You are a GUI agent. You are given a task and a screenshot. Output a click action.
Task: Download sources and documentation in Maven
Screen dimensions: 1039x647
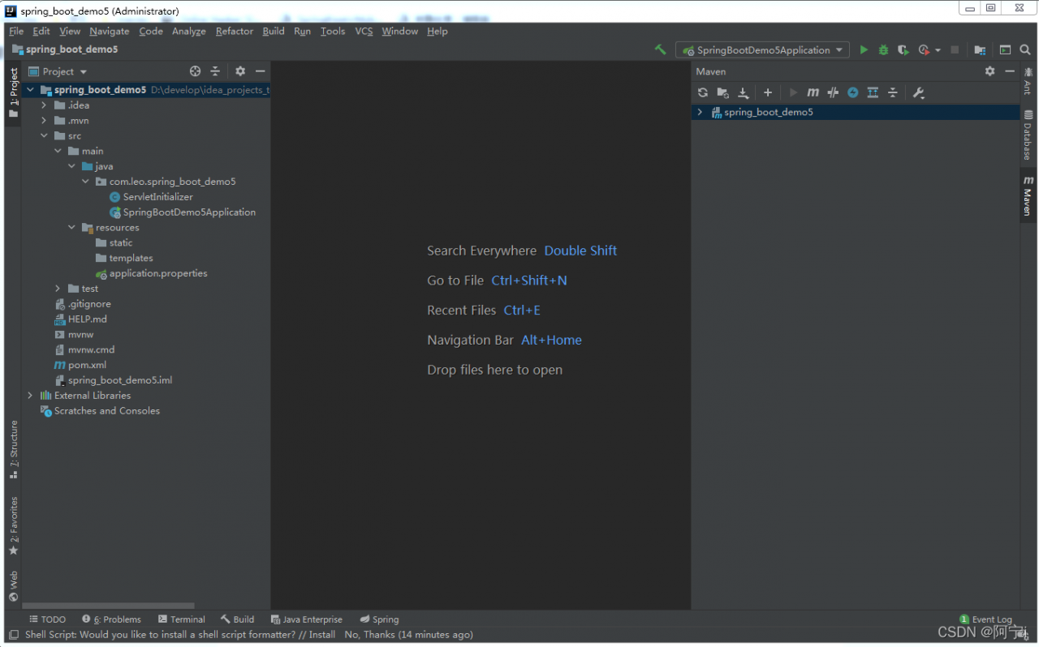743,92
